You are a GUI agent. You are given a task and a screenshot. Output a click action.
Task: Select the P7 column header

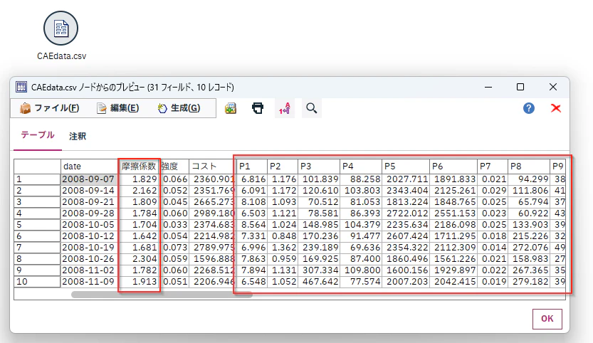coord(493,167)
